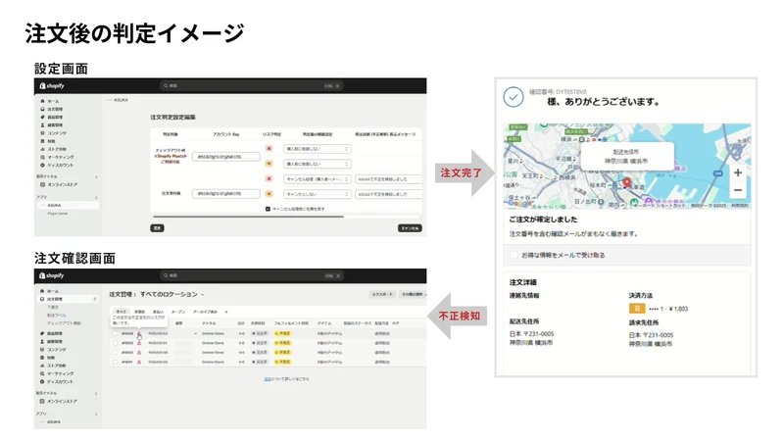Select the 未発送 orders tab
784x441 pixels.
pos(140,312)
